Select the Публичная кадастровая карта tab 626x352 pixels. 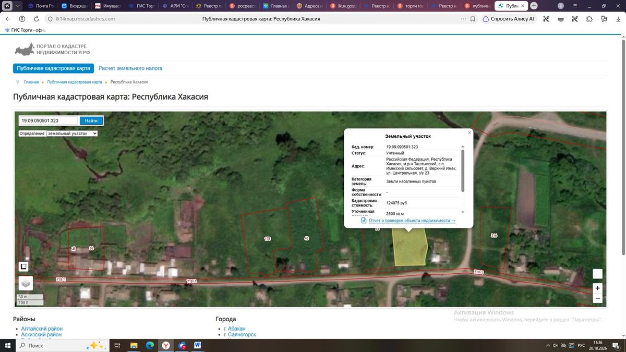coord(54,68)
